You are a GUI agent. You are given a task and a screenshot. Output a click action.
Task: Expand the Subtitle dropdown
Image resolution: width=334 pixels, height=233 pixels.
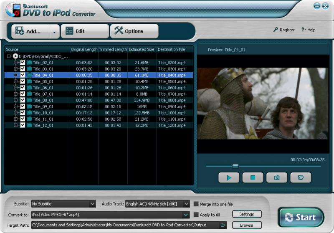tap(92, 204)
